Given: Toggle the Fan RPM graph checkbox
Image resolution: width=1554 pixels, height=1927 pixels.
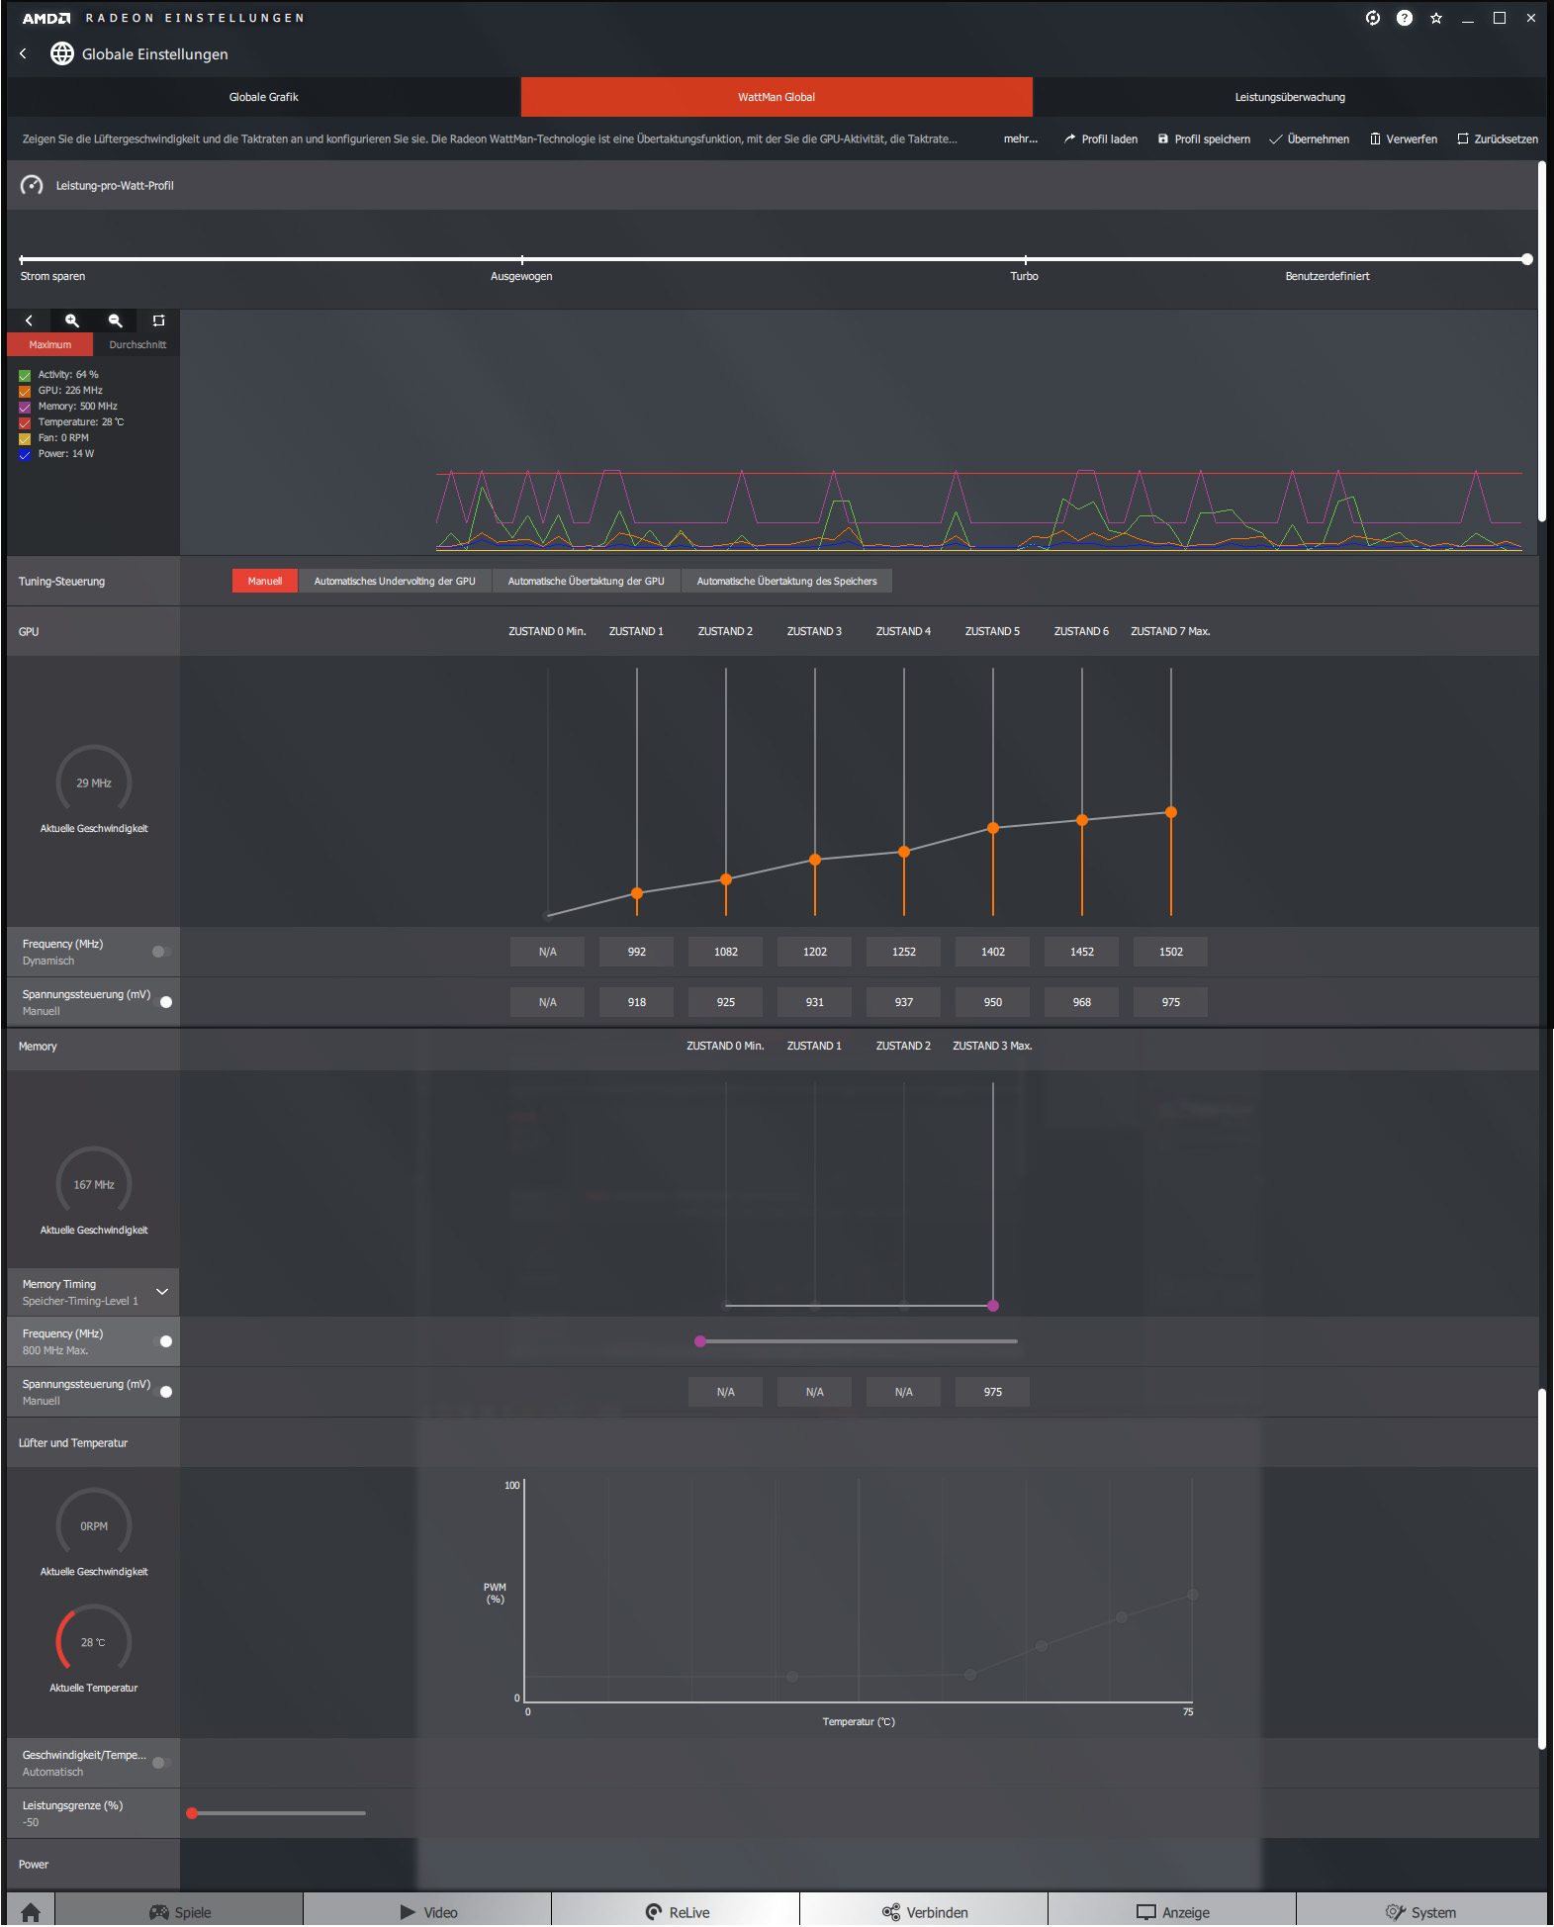Looking at the screenshot, I should 25,438.
